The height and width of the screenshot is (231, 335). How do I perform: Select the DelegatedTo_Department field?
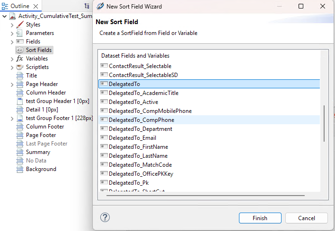[x=140, y=129]
